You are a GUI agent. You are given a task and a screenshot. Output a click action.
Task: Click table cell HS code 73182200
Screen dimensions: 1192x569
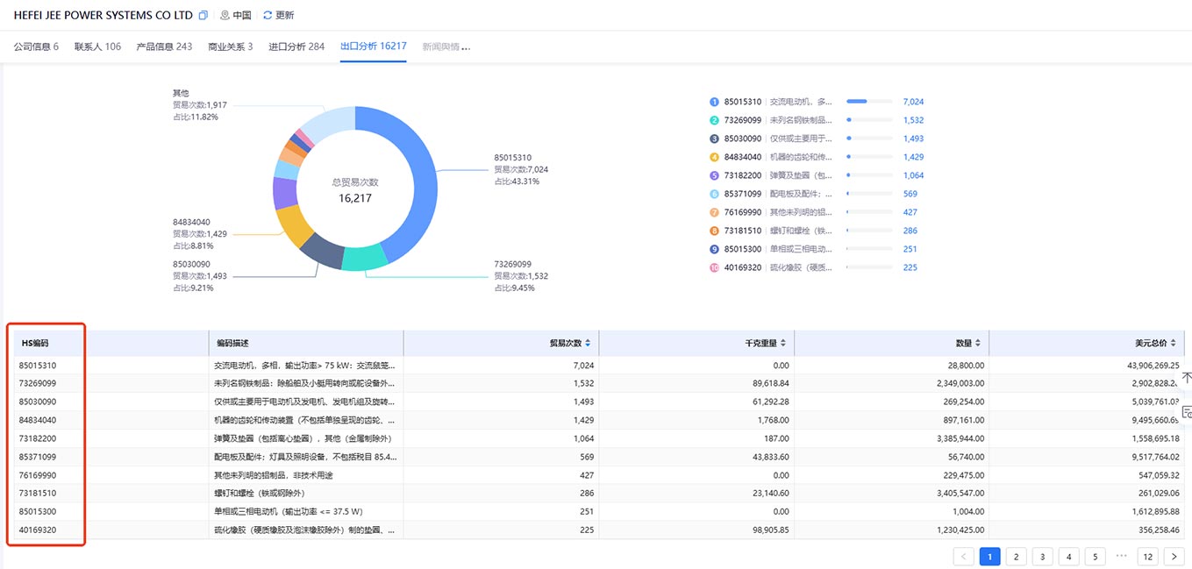(38, 438)
